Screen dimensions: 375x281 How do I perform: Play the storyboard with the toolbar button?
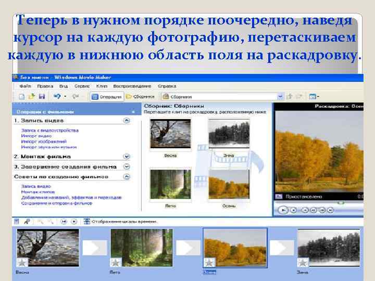point(74,222)
